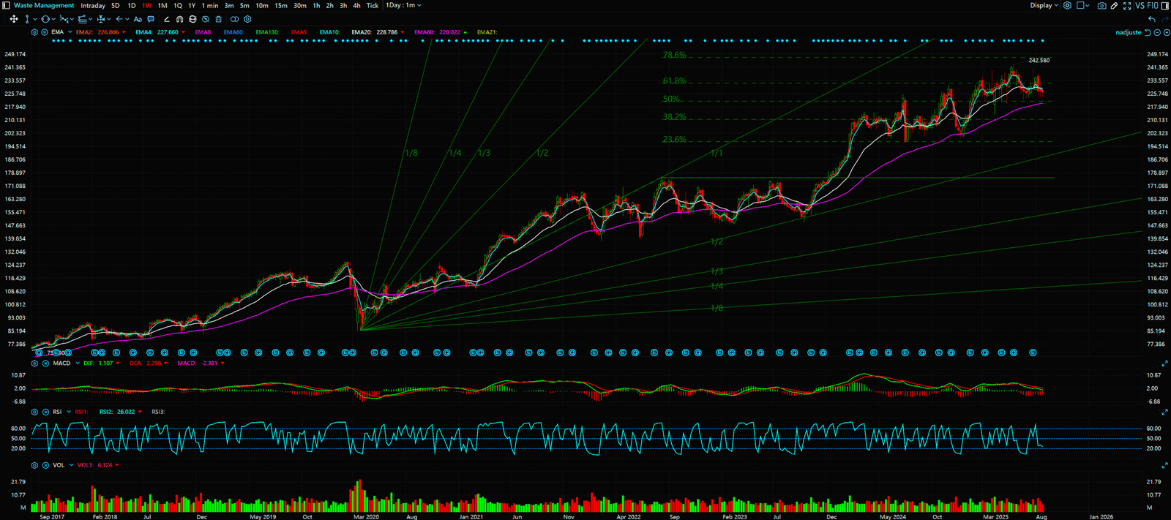Click the magnet snap tool icon
Viewport: 1171px width, 520px height.
(x=179, y=19)
